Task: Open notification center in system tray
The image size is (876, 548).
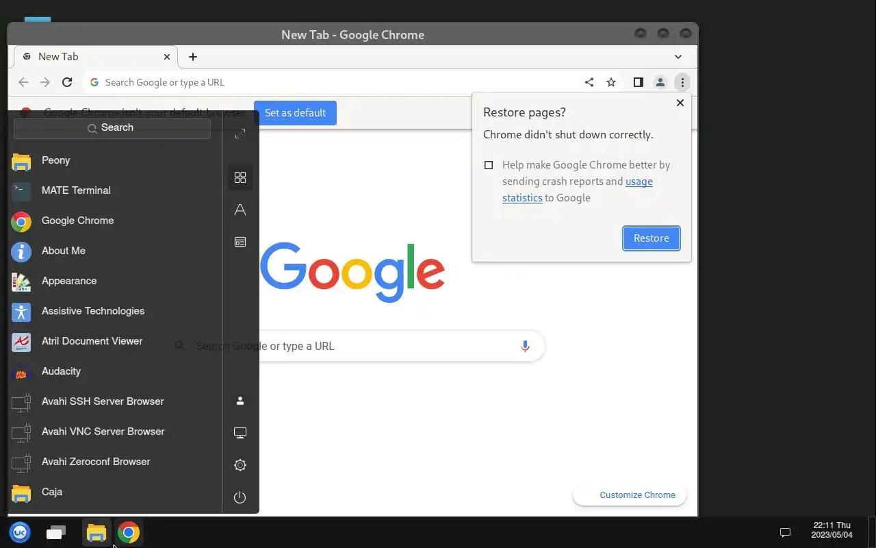Action: (786, 532)
